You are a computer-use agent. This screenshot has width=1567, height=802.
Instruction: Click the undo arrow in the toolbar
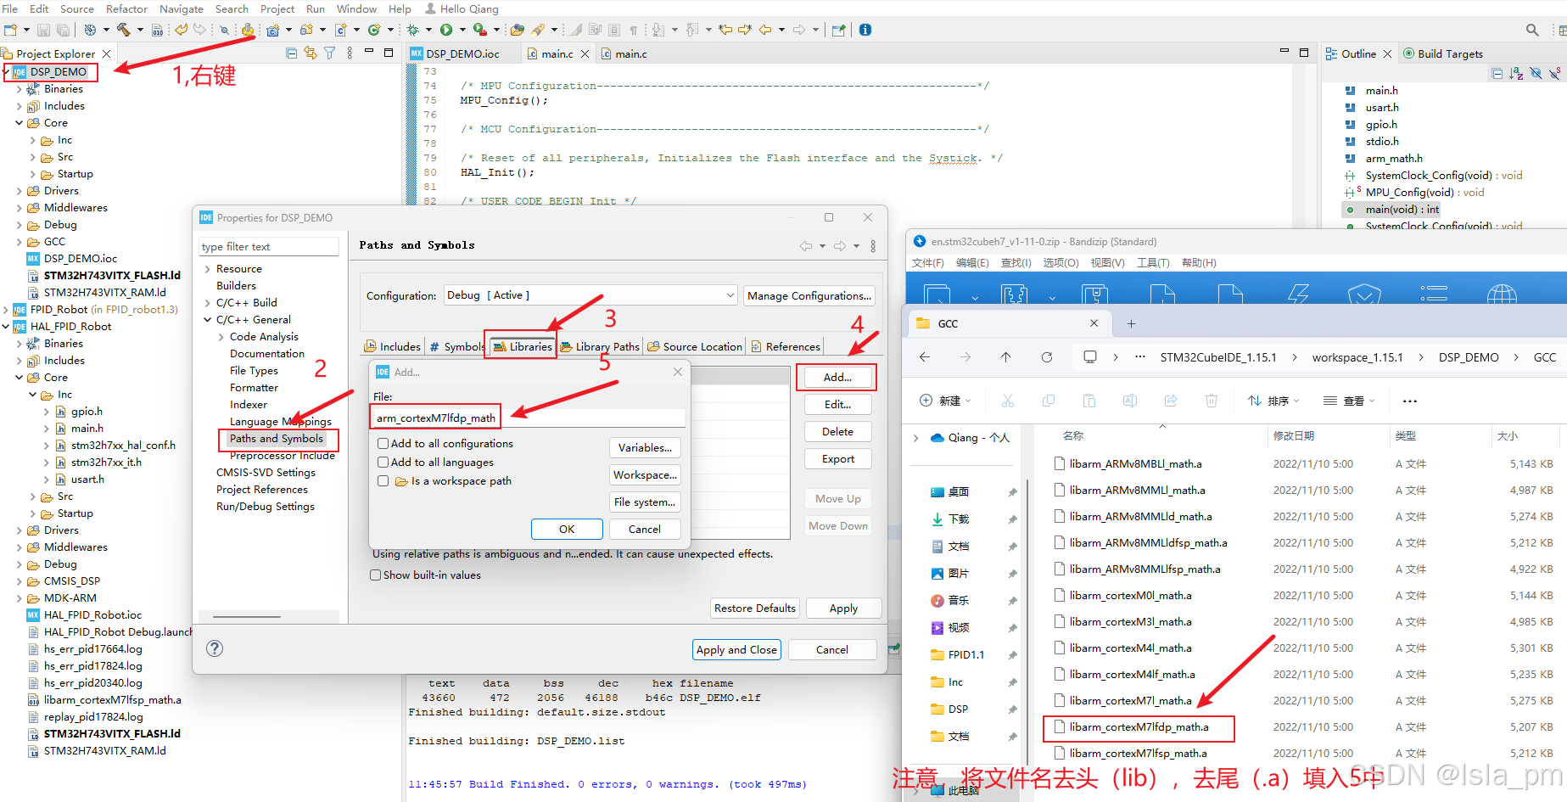[x=181, y=30]
